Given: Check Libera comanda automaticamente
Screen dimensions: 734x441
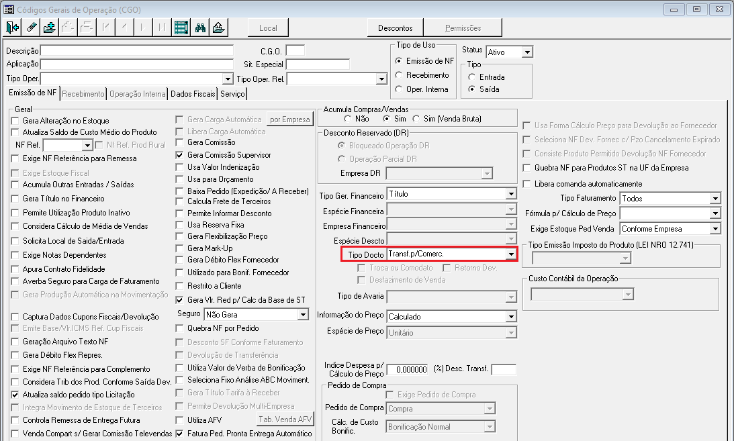Looking at the screenshot, I should pyautogui.click(x=526, y=184).
